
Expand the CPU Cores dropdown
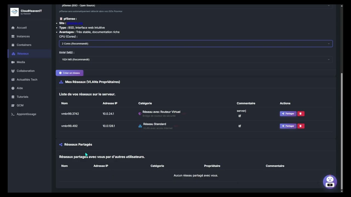tap(196, 44)
